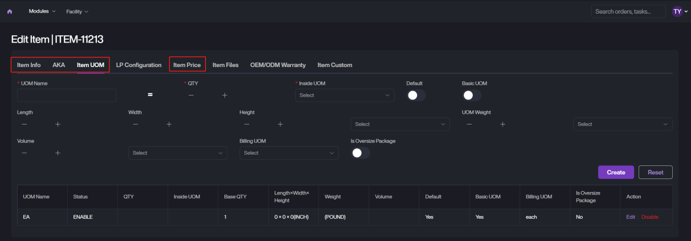Viewport: 691px width, 241px height.
Task: Expand the Billing UOM select box
Action: tap(289, 153)
